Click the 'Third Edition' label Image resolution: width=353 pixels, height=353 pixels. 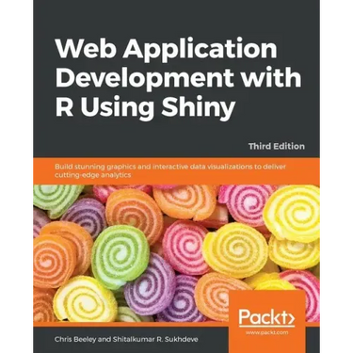pyautogui.click(x=277, y=146)
